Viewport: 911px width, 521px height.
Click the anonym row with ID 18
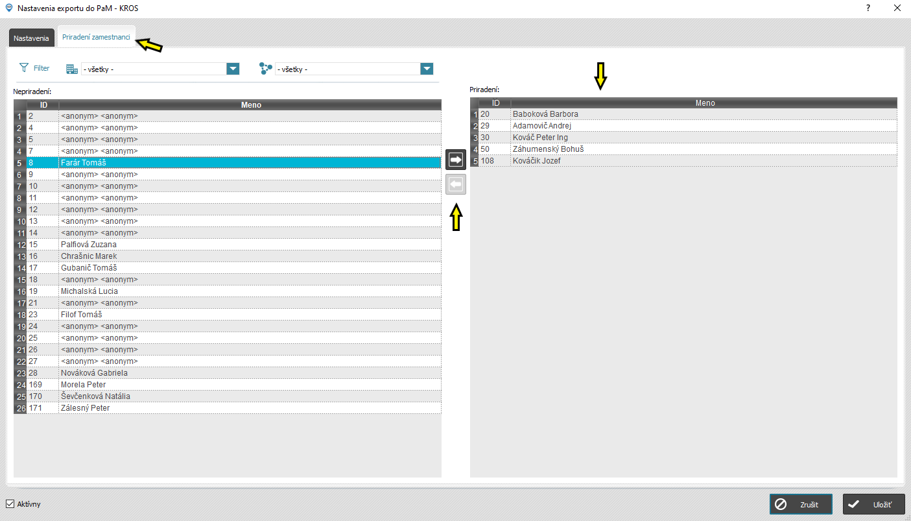228,280
